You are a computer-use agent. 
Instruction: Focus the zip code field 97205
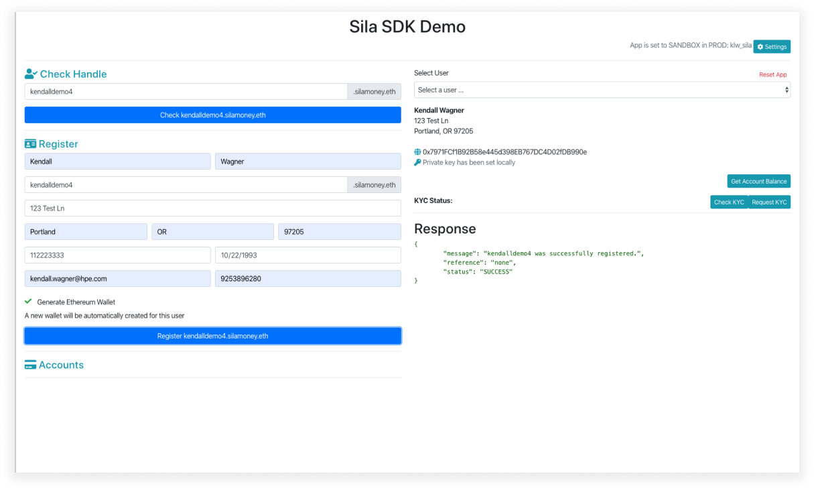click(340, 232)
